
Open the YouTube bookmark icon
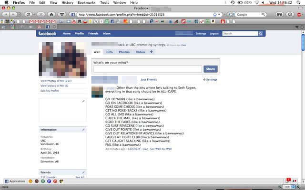coord(74,21)
